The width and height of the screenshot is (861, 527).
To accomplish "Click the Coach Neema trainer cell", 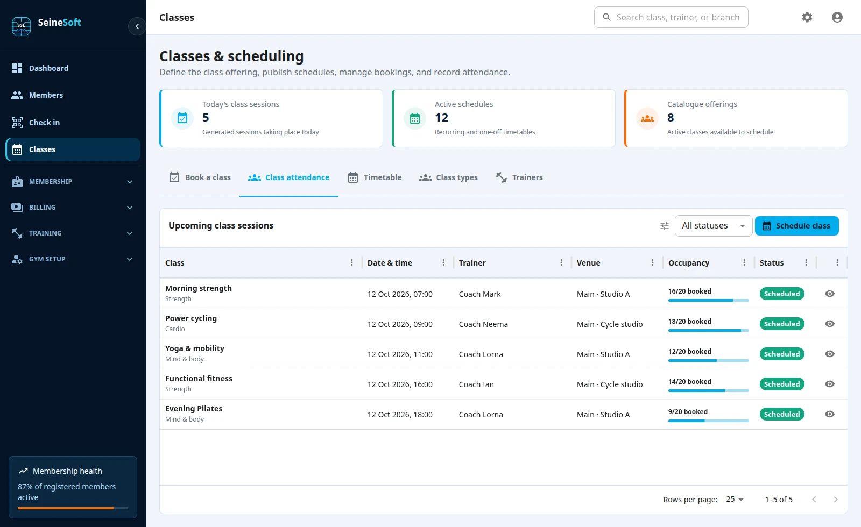I will [x=483, y=324].
